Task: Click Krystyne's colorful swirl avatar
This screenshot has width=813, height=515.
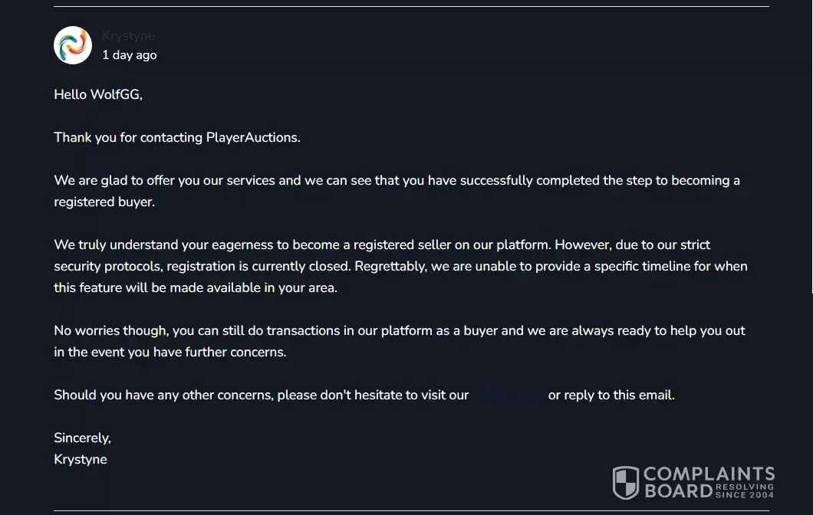Action: coord(73,45)
